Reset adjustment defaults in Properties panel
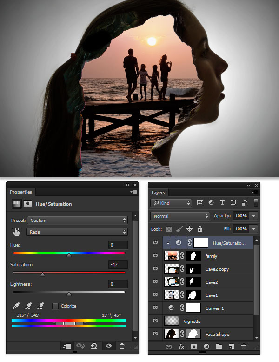279x362 pixels. click(94, 346)
